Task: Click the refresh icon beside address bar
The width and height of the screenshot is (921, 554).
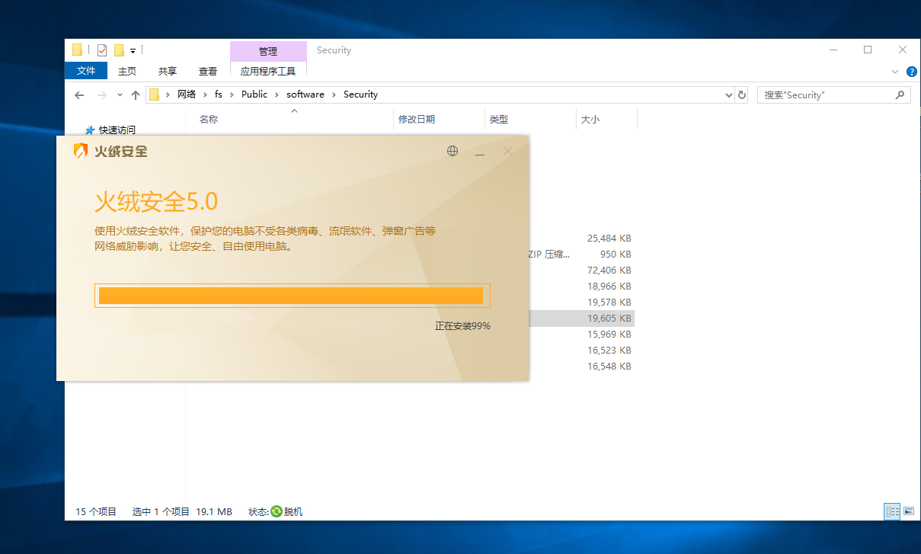Action: tap(742, 95)
